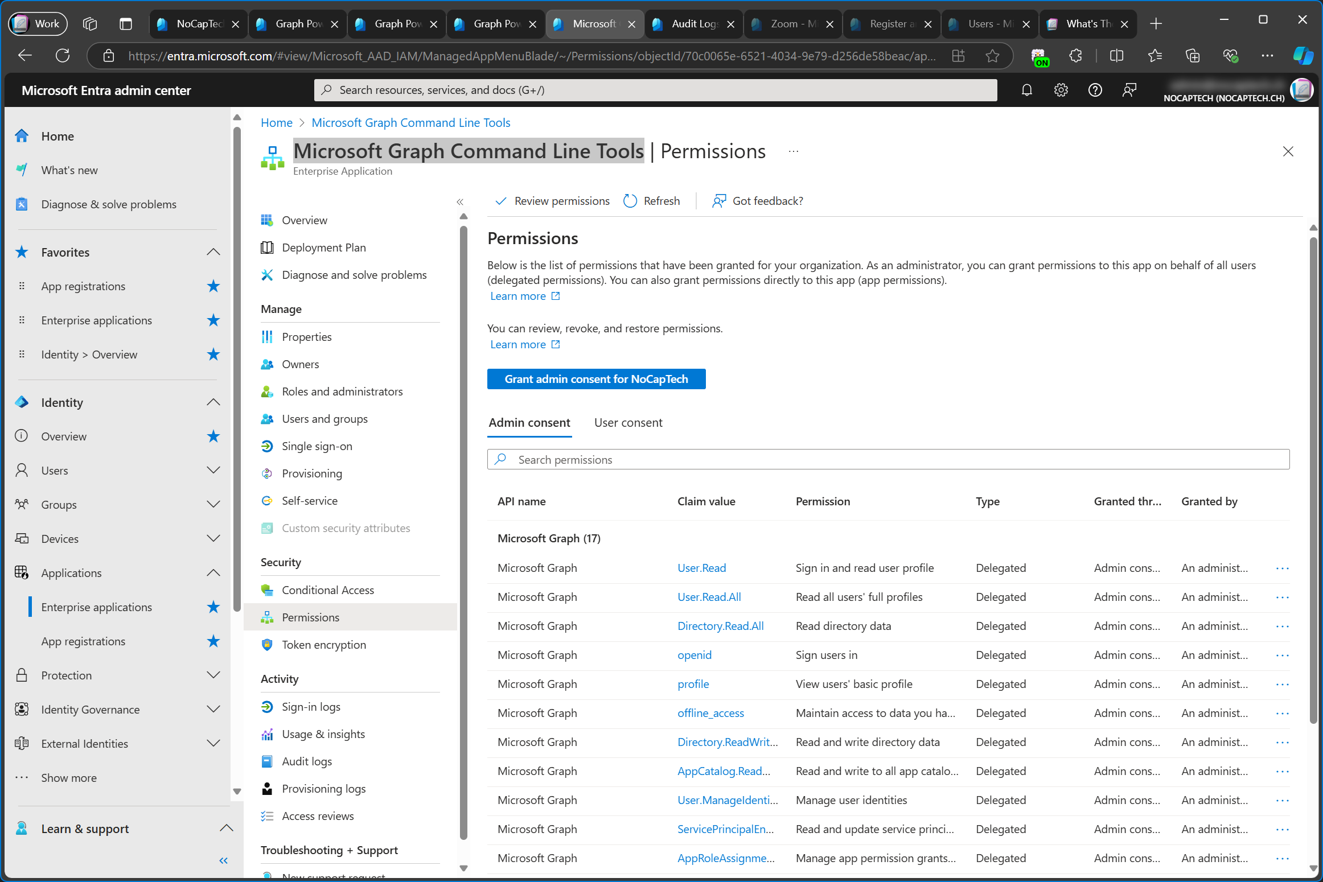This screenshot has width=1323, height=882.
Task: Expand the Groups section in sidebar
Action: pyautogui.click(x=213, y=505)
